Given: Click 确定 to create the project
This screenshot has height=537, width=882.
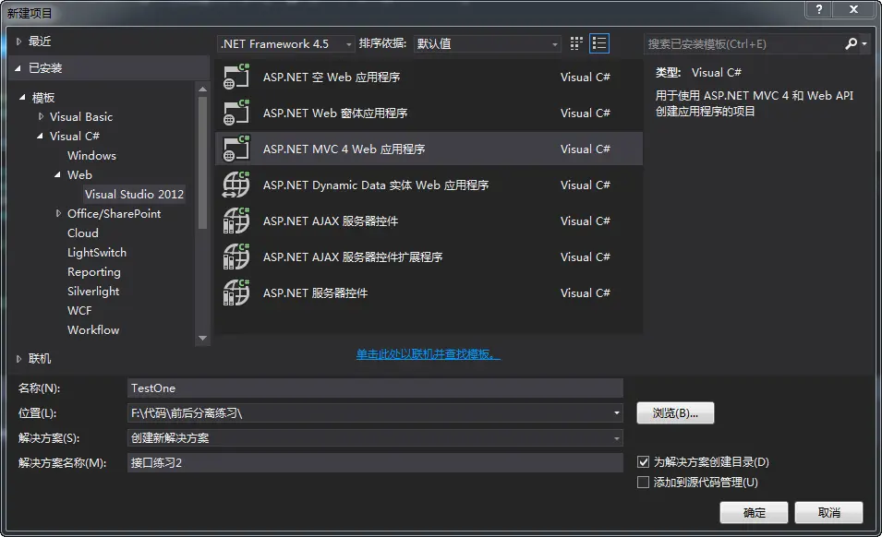Looking at the screenshot, I should pos(754,512).
